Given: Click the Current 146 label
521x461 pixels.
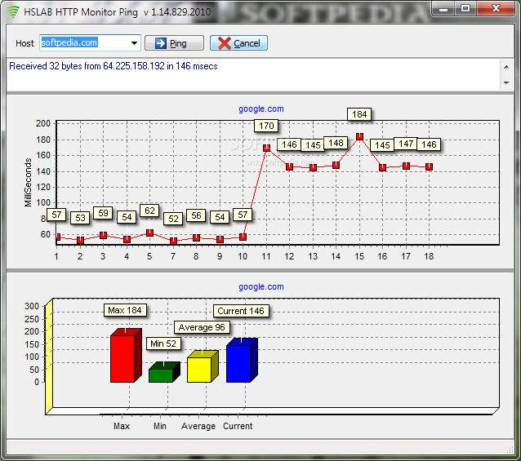Looking at the screenshot, I should (x=241, y=311).
